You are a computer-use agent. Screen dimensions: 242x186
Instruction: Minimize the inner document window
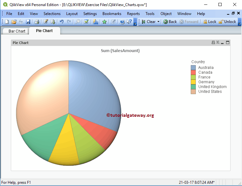click(228, 14)
